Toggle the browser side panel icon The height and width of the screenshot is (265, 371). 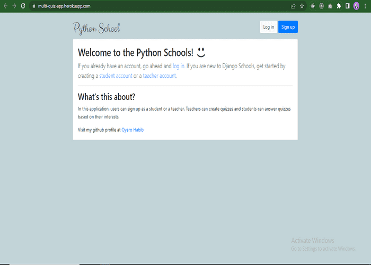pyautogui.click(x=347, y=6)
